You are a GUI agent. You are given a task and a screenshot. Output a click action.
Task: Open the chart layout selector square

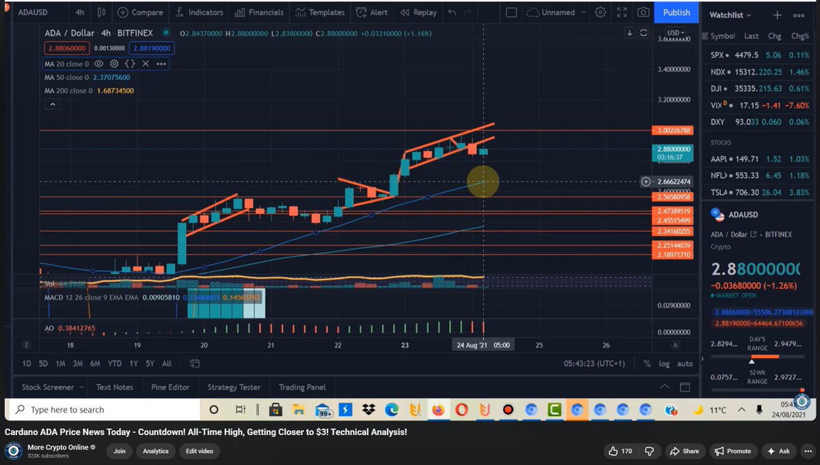tap(511, 12)
